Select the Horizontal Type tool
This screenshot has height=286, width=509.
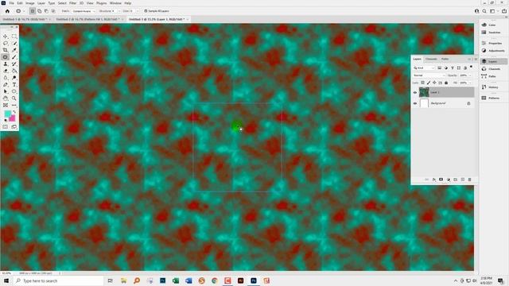click(x=14, y=85)
